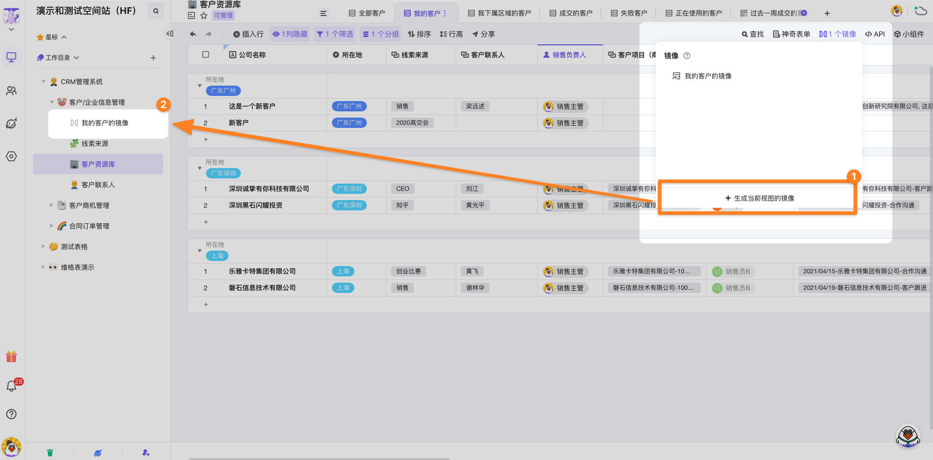Expand the 测试表格 tree node
This screenshot has height=460, width=933.
point(43,247)
